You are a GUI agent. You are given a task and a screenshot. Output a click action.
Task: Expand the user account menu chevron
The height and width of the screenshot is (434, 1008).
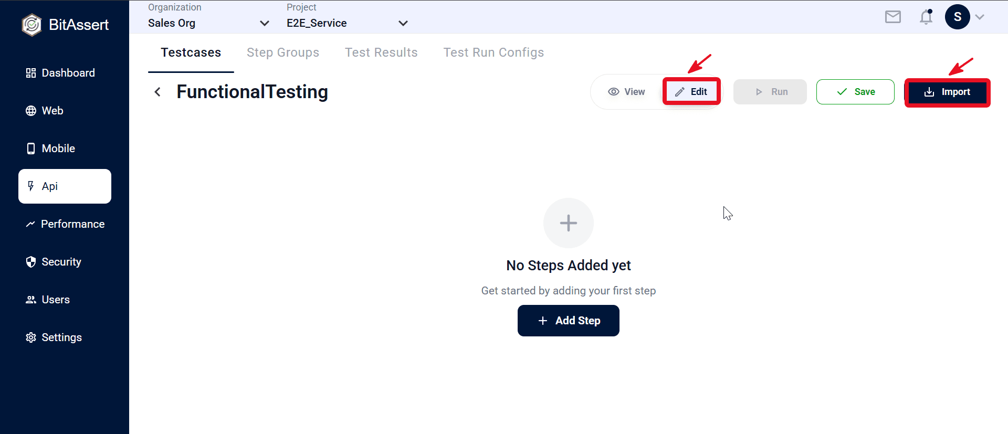click(x=980, y=17)
